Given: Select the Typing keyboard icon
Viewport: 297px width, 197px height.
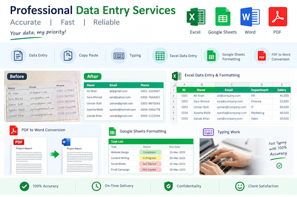Looking at the screenshot, I should point(119,56).
